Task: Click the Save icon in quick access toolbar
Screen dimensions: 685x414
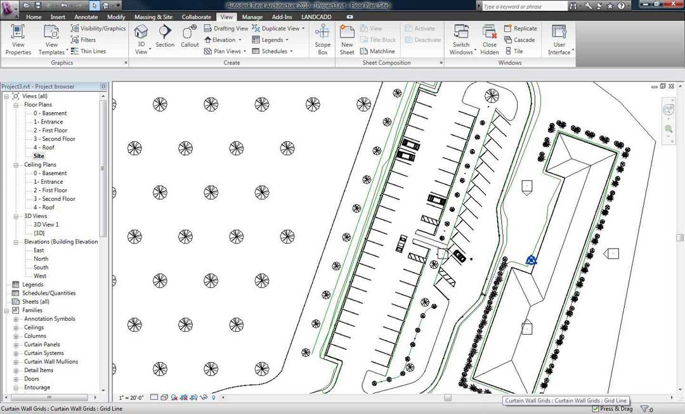Action: pyautogui.click(x=38, y=5)
